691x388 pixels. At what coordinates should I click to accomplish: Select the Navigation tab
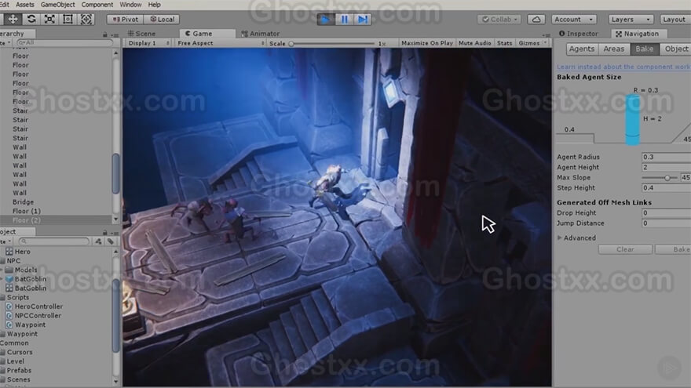tap(638, 34)
